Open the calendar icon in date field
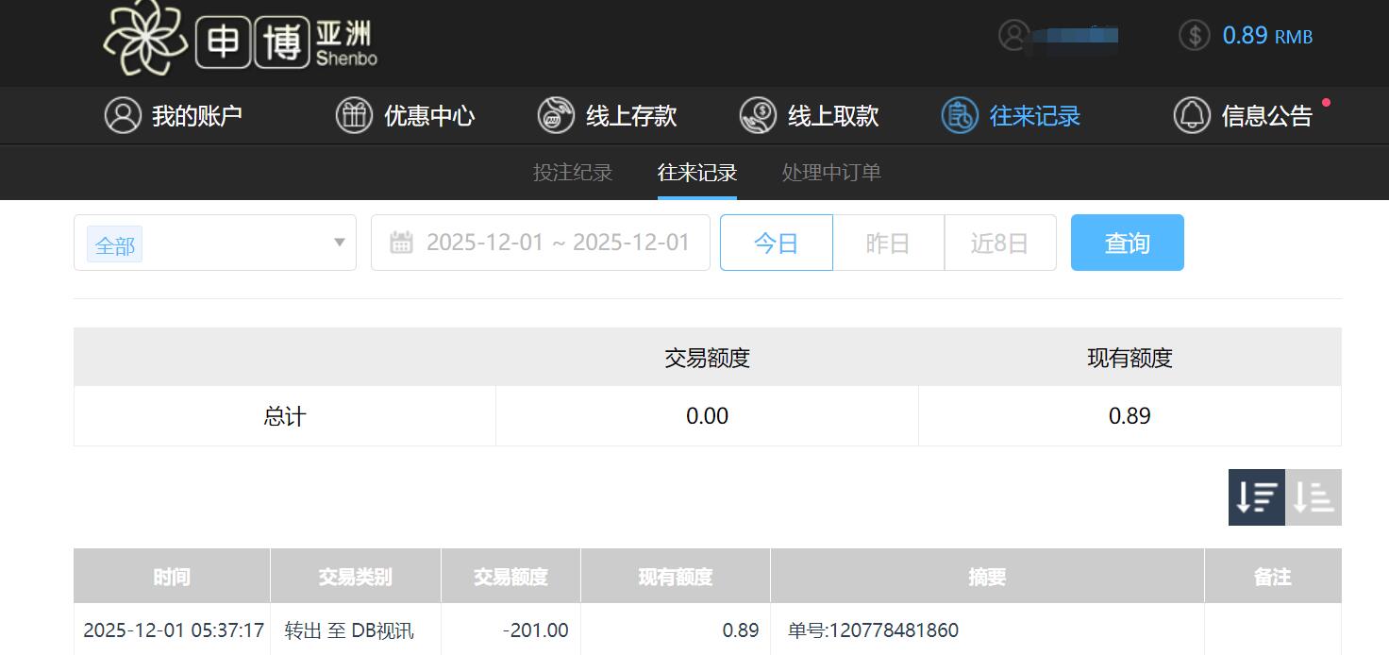 point(402,242)
